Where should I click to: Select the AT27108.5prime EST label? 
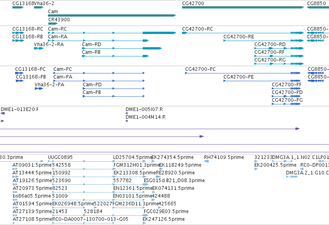pos(32,219)
